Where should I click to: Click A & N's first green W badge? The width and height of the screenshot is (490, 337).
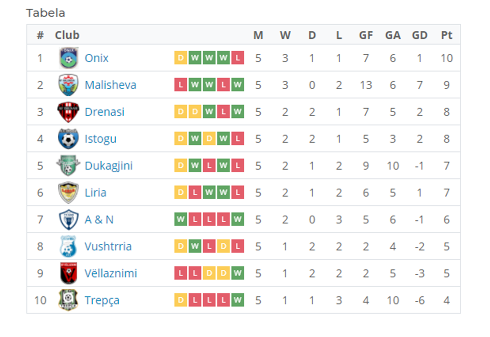pyautogui.click(x=180, y=219)
